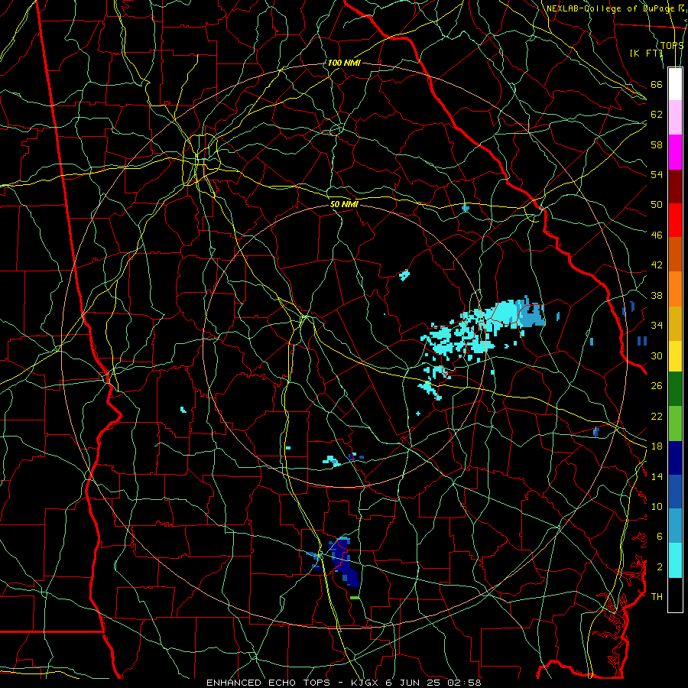Select the bright red 46 kft legend swatch
The image size is (688, 688).
click(675, 220)
